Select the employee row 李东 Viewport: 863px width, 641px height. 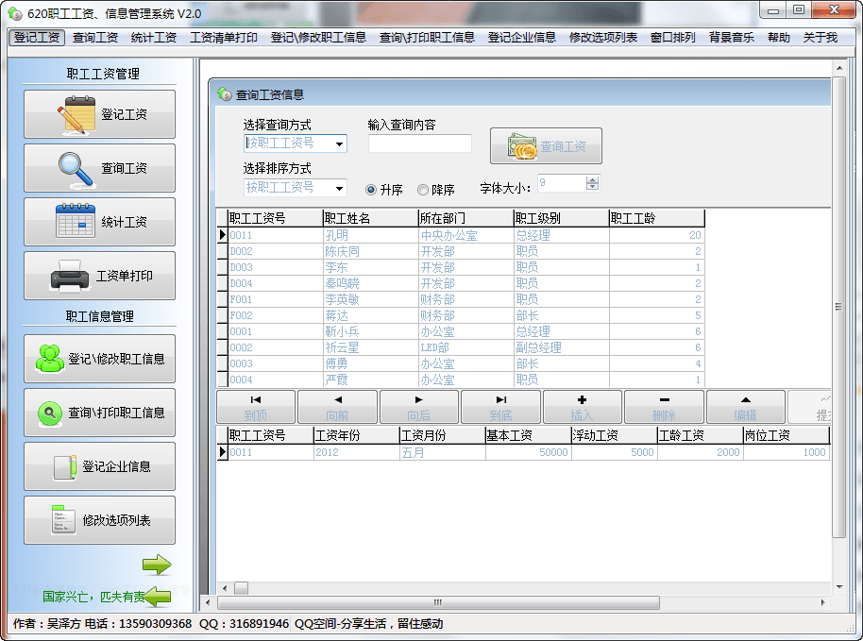tap(461, 267)
